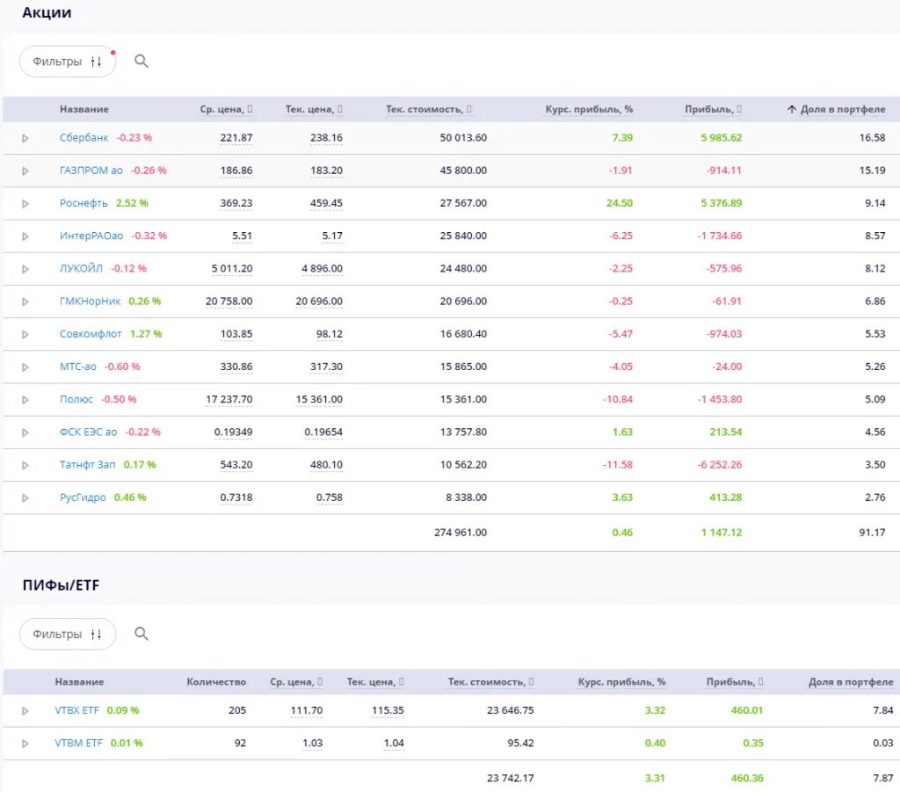
Task: Click ЛУКОЙЛ current price 4 896.00
Action: click(322, 269)
